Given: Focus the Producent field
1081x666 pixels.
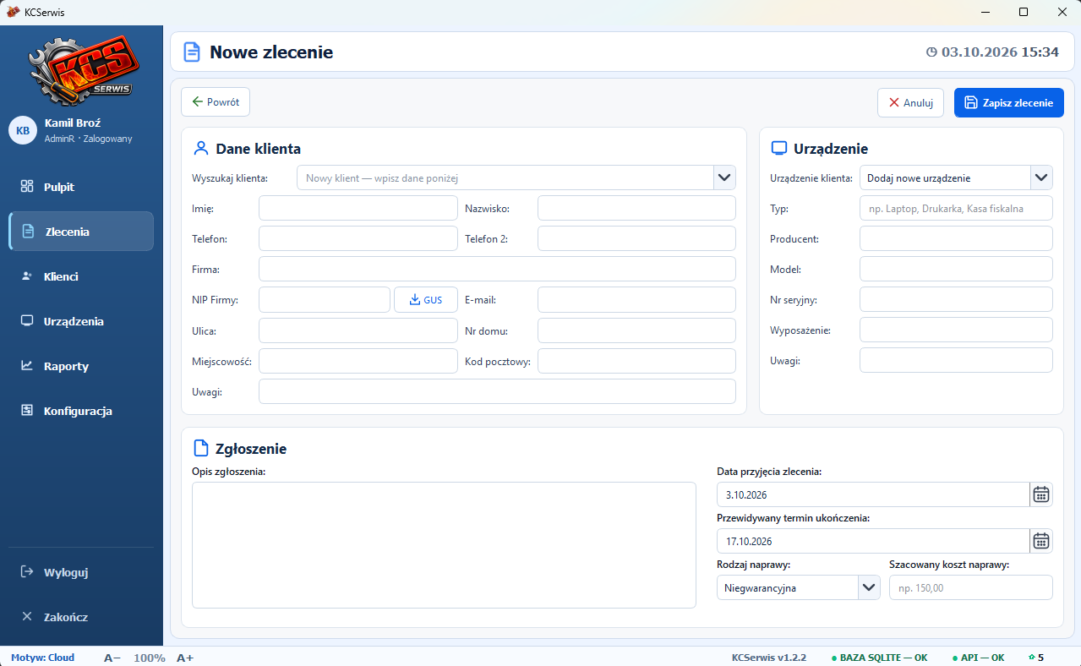Looking at the screenshot, I should (956, 238).
